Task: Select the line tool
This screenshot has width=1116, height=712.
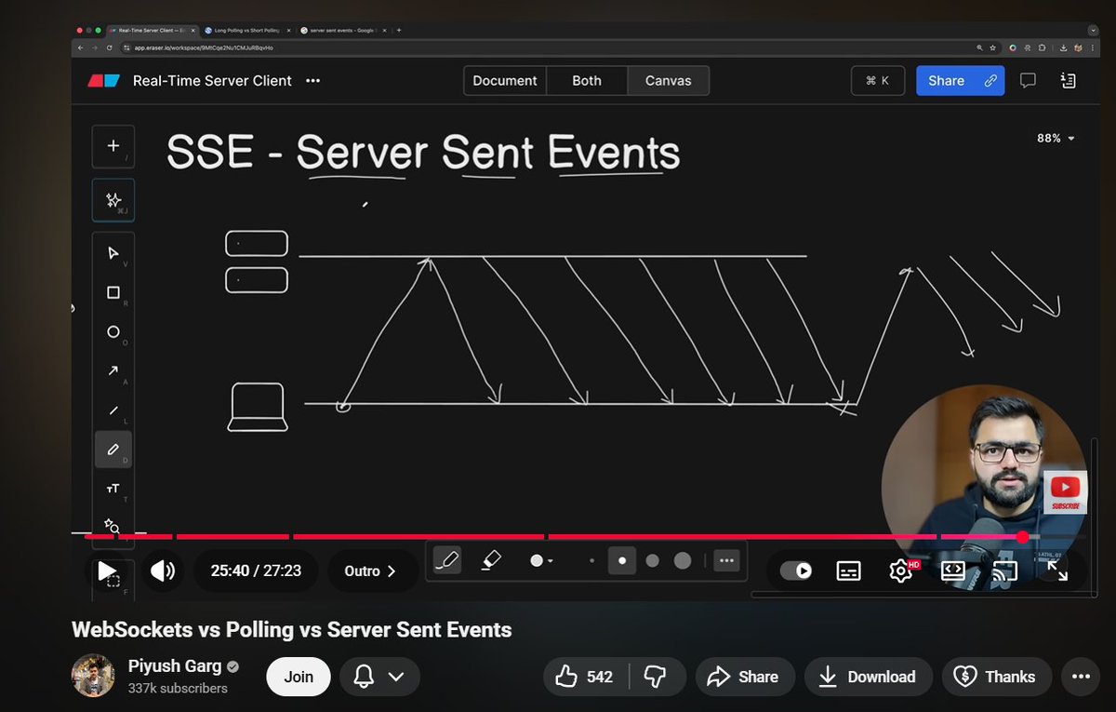Action: pyautogui.click(x=113, y=410)
